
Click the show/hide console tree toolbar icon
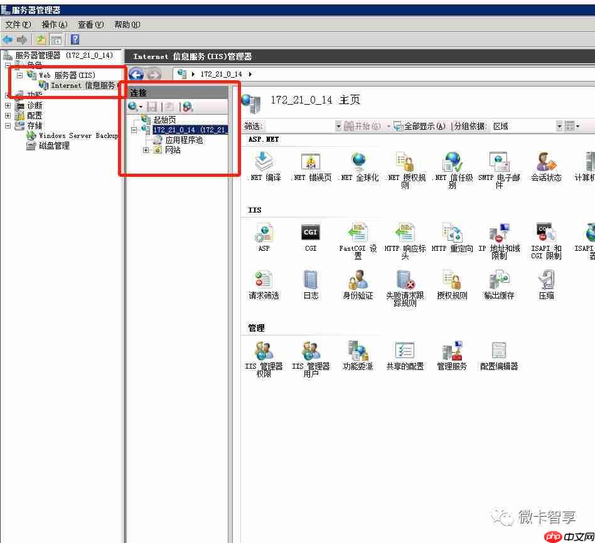click(56, 40)
